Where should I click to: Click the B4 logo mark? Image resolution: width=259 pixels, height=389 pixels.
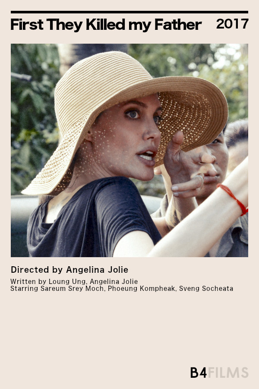[x=198, y=373]
